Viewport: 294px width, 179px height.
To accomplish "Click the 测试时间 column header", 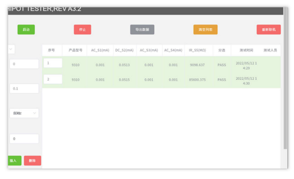I will pyautogui.click(x=246, y=50).
